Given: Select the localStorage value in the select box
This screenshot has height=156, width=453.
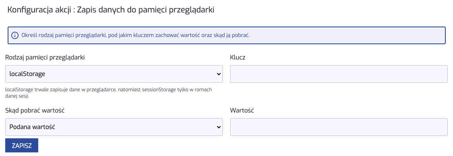Looking at the screenshot, I should coord(27,74).
